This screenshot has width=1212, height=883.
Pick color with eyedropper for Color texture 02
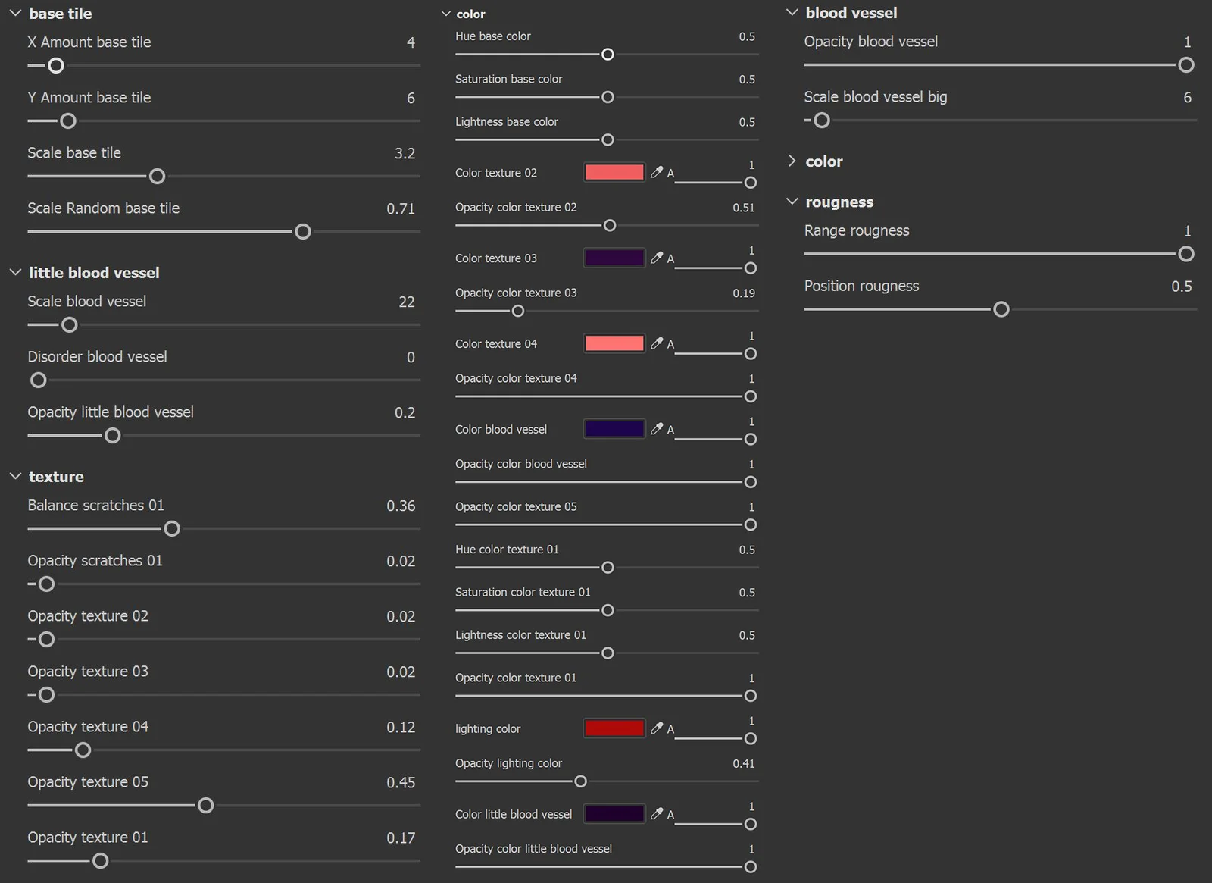657,172
